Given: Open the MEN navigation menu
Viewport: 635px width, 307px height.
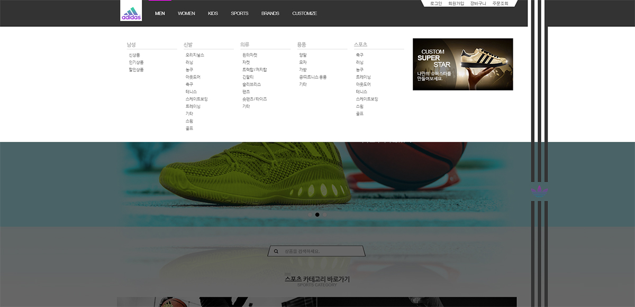Looking at the screenshot, I should click(160, 13).
